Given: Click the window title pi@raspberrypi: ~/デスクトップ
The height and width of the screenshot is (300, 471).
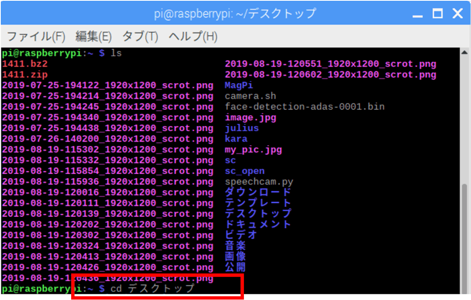Looking at the screenshot, I should [x=235, y=14].
